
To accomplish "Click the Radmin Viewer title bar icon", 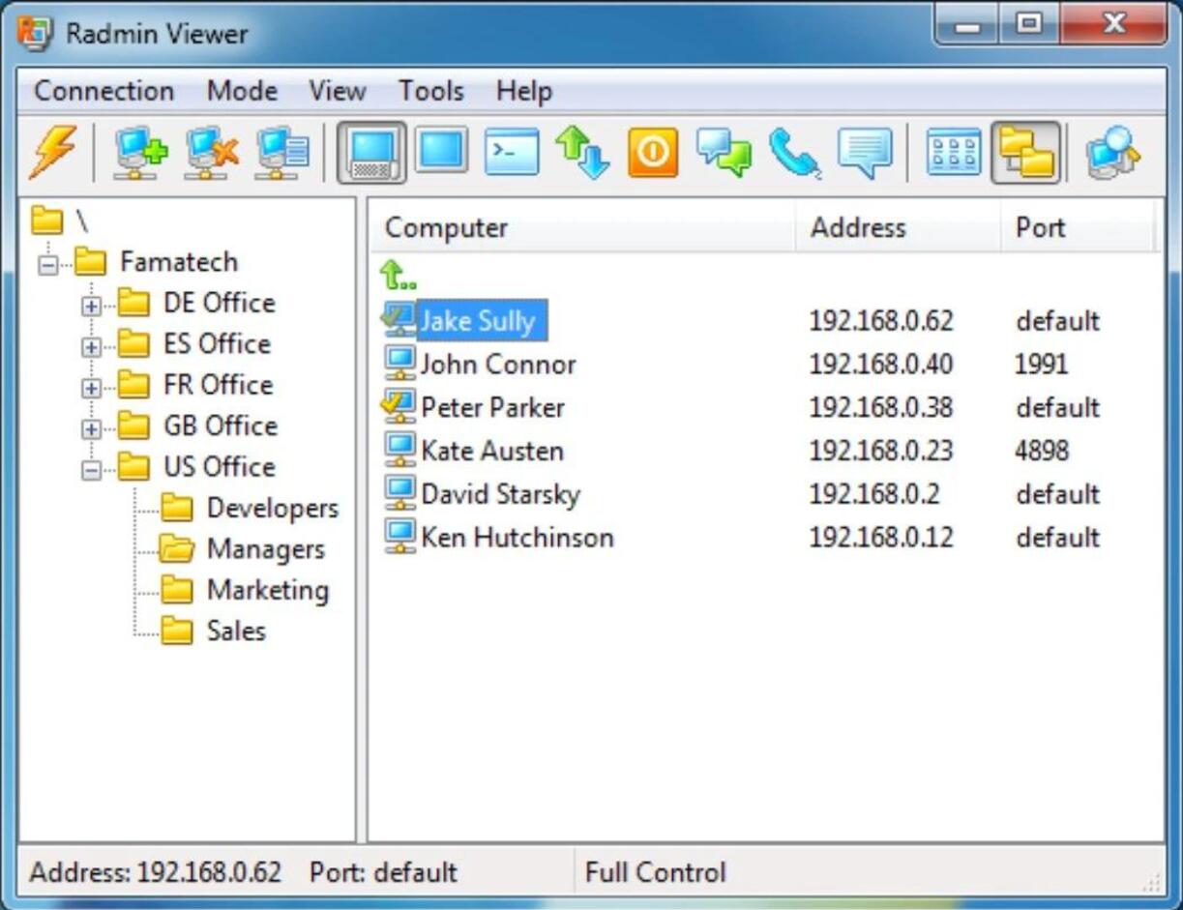I will [x=36, y=34].
